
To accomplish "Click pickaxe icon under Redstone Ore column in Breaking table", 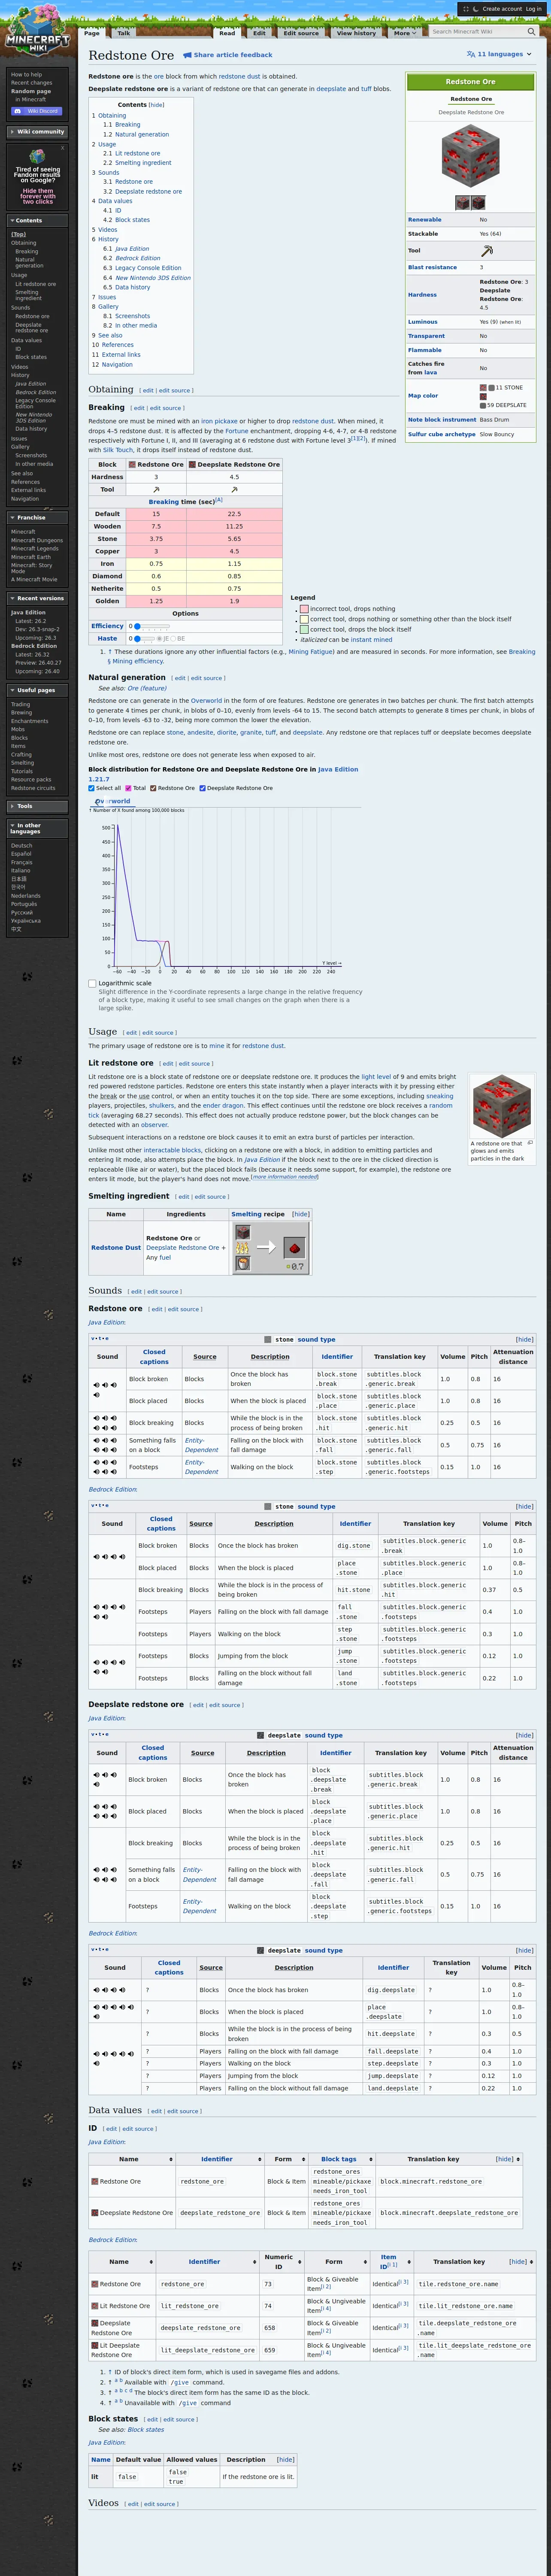I will point(156,490).
